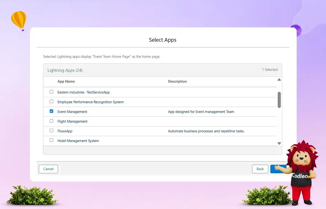The width and height of the screenshot is (326, 209).
Task: Go back with the Back button
Action: (x=260, y=169)
